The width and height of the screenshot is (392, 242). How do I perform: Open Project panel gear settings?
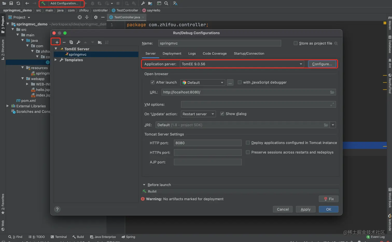[x=96, y=17]
